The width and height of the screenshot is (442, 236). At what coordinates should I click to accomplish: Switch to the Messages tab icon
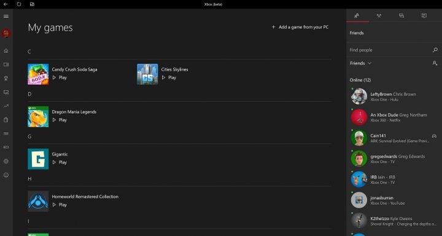tap(401, 16)
